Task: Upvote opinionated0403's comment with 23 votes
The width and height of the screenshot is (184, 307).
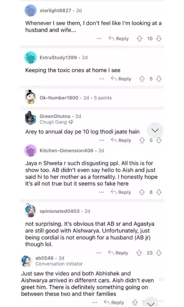Action: coord(139,253)
